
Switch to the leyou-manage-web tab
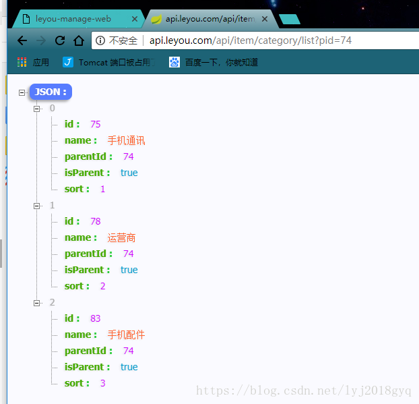pyautogui.click(x=77, y=19)
